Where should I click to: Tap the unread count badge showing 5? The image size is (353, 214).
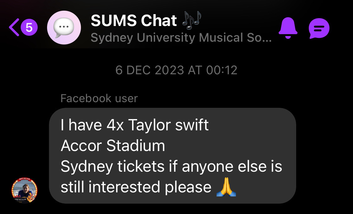(x=29, y=28)
